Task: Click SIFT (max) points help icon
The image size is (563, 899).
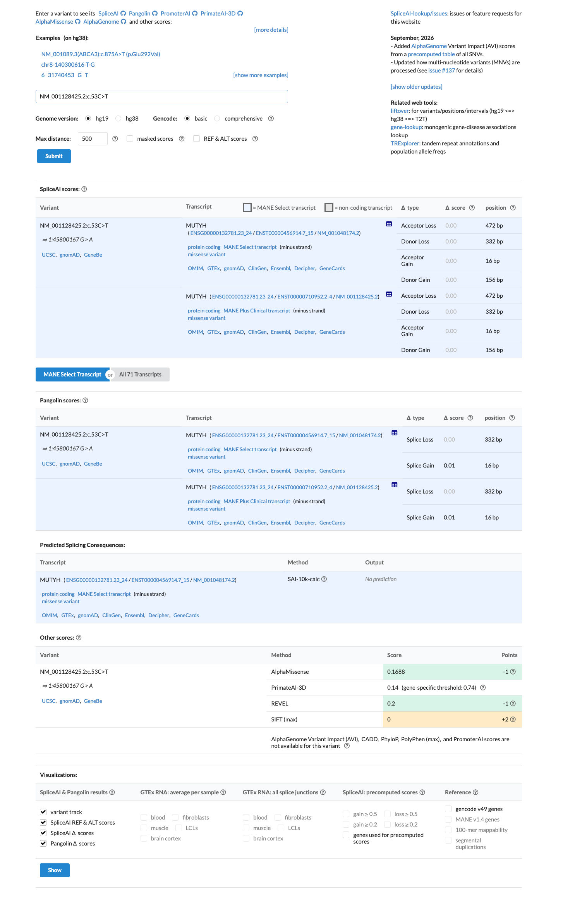Action: (x=513, y=720)
